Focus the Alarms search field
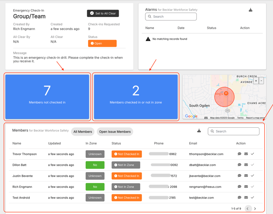The image size is (273, 214). click(171, 17)
